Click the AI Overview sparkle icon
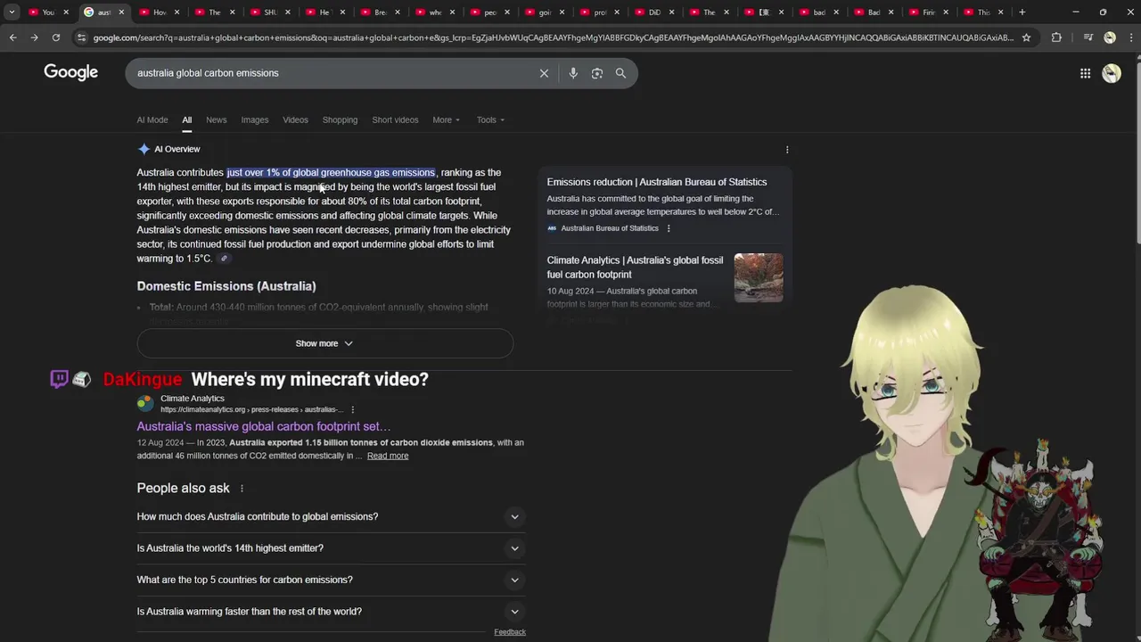This screenshot has height=642, width=1141. (x=144, y=149)
